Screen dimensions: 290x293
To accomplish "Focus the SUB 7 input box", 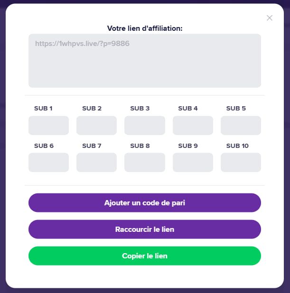I will click(x=96, y=163).
